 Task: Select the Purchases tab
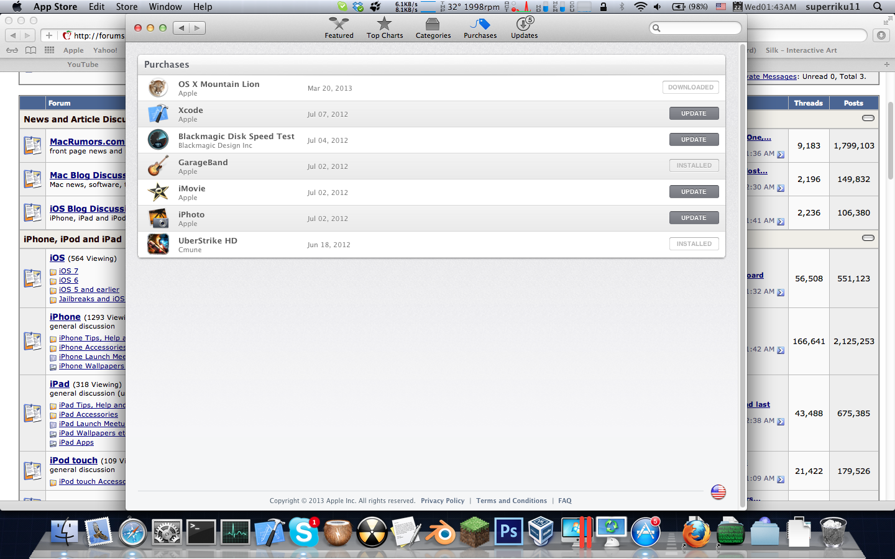point(480,28)
